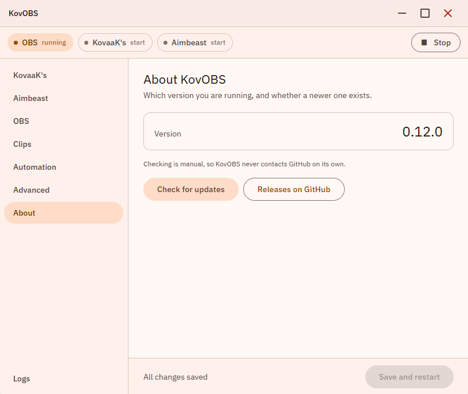
Task: Check for updates
Action: coord(191,189)
